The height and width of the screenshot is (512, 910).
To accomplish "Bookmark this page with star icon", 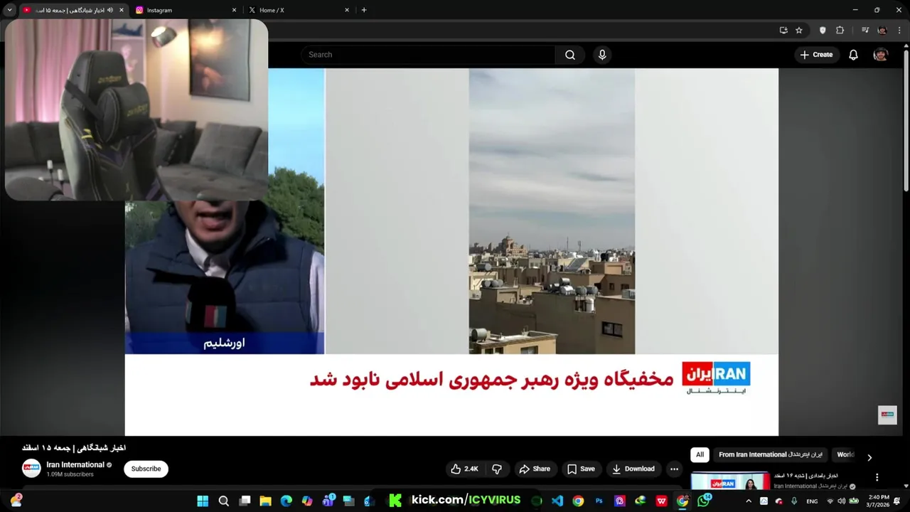I will pyautogui.click(x=799, y=31).
